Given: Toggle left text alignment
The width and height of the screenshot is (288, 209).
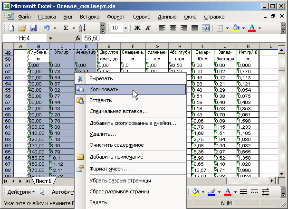Looking at the screenshot, I should click(162, 28).
